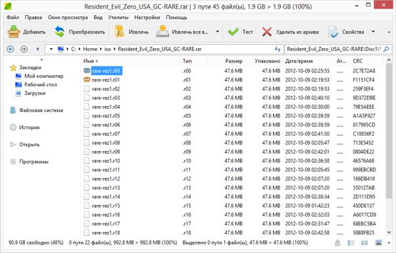Click Удалить из архива red X
Image resolution: width=396 pixels, height=253 pixels.
(266, 32)
